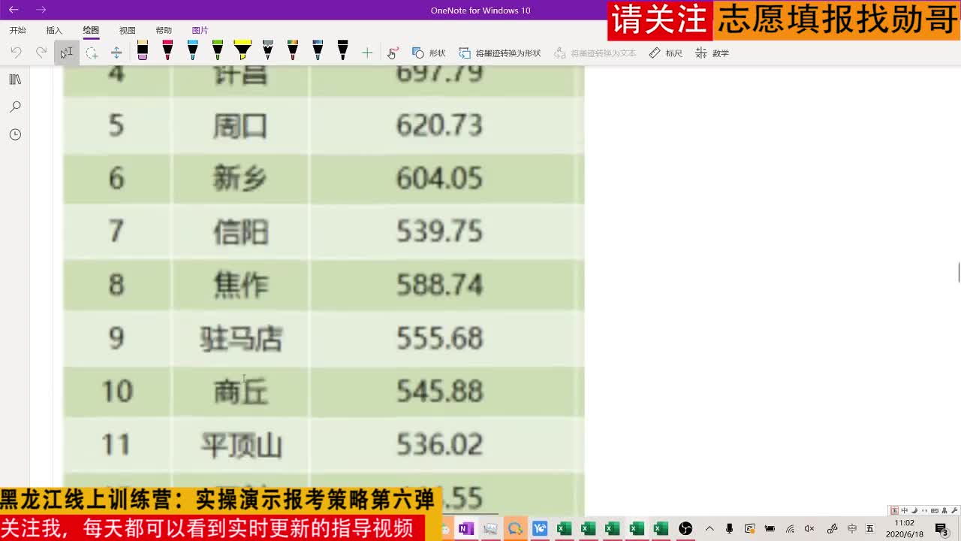Screen dimensions: 961x541
Task: Click the Undo arrow in toolbar
Action: [16, 53]
